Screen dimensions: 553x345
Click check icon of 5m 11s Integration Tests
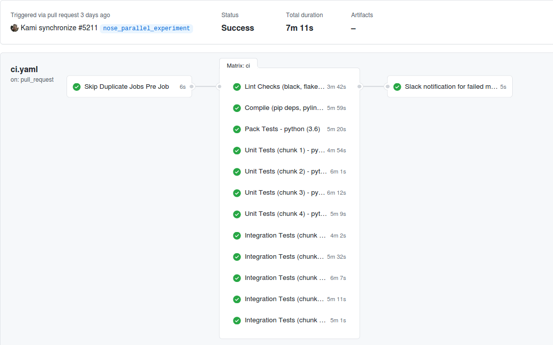click(x=237, y=299)
